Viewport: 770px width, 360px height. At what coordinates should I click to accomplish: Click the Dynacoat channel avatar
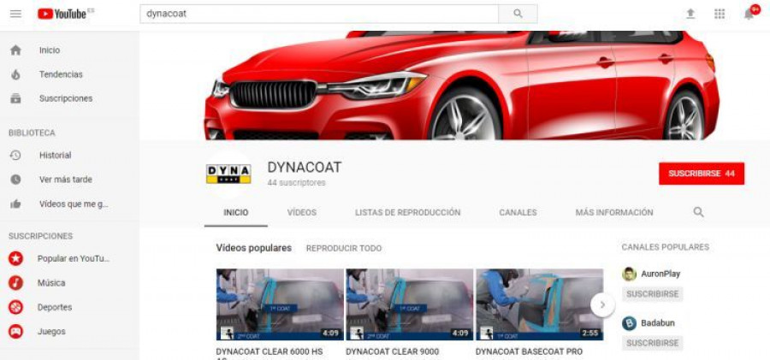point(228,174)
